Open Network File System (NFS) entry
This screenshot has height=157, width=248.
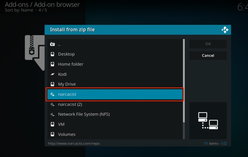[x=115, y=114]
